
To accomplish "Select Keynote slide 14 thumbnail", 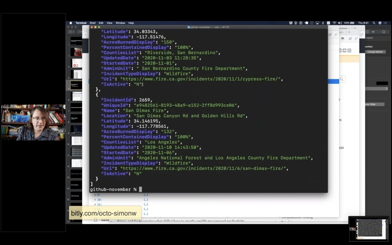I will click(x=76, y=185).
